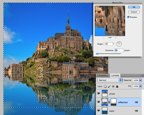Click the Angle input field

108,44
